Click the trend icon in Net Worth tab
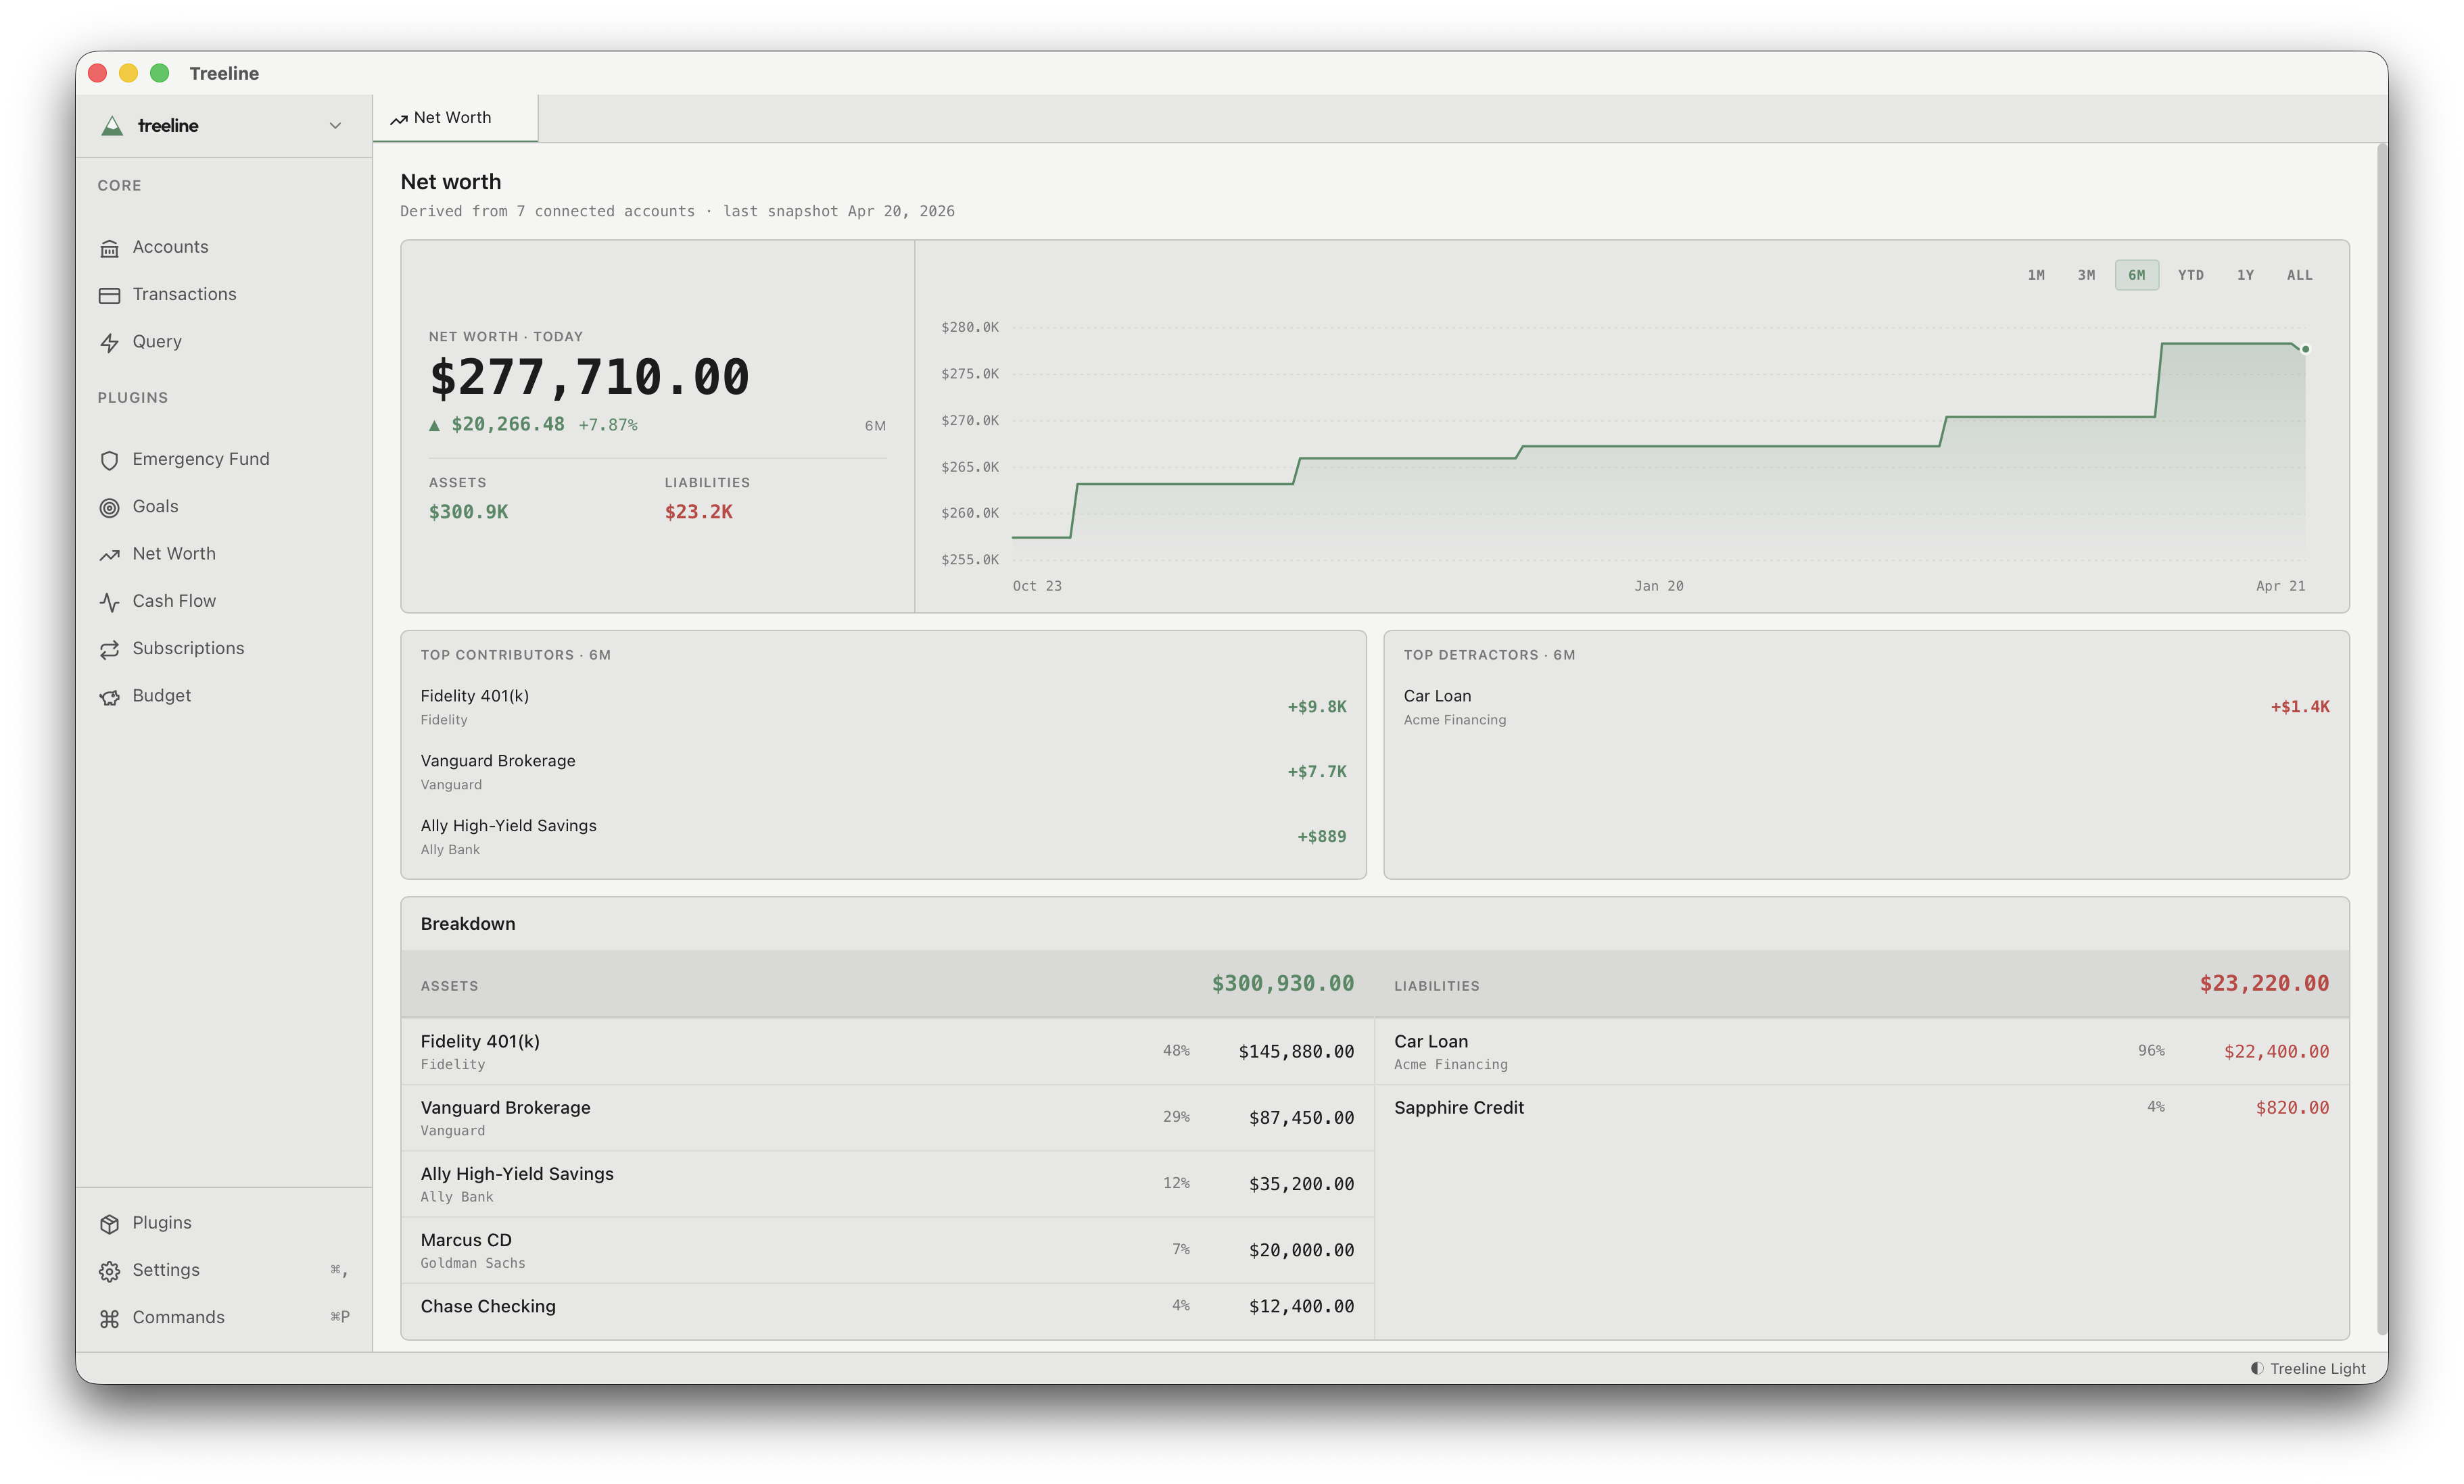2464x1484 pixels. (x=399, y=119)
